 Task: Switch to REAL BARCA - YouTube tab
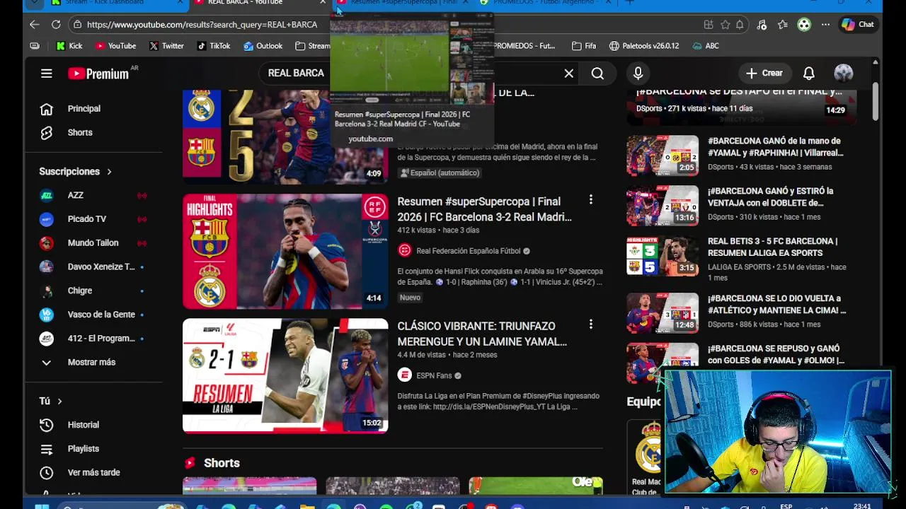260,3
